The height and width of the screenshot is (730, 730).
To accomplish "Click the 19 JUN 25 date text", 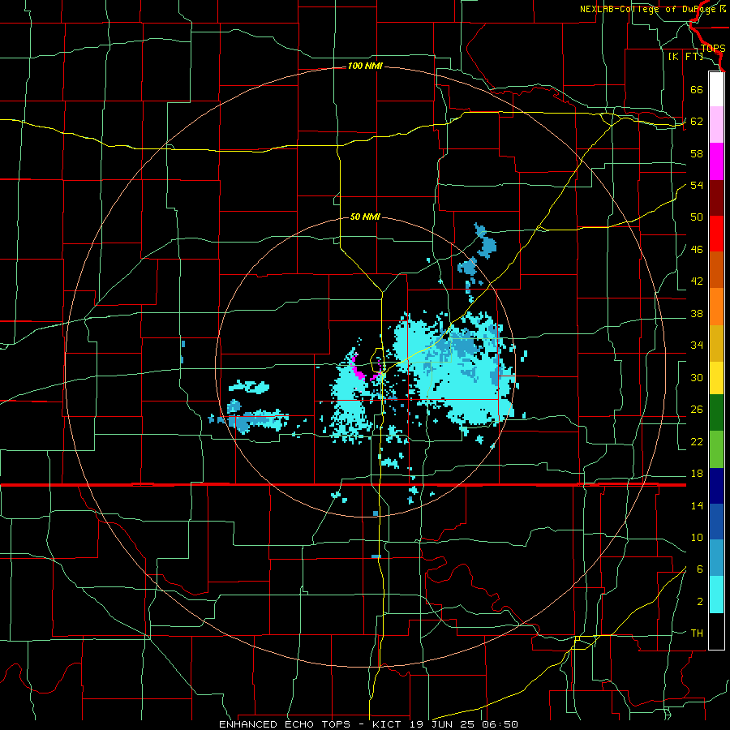I will pos(444,724).
